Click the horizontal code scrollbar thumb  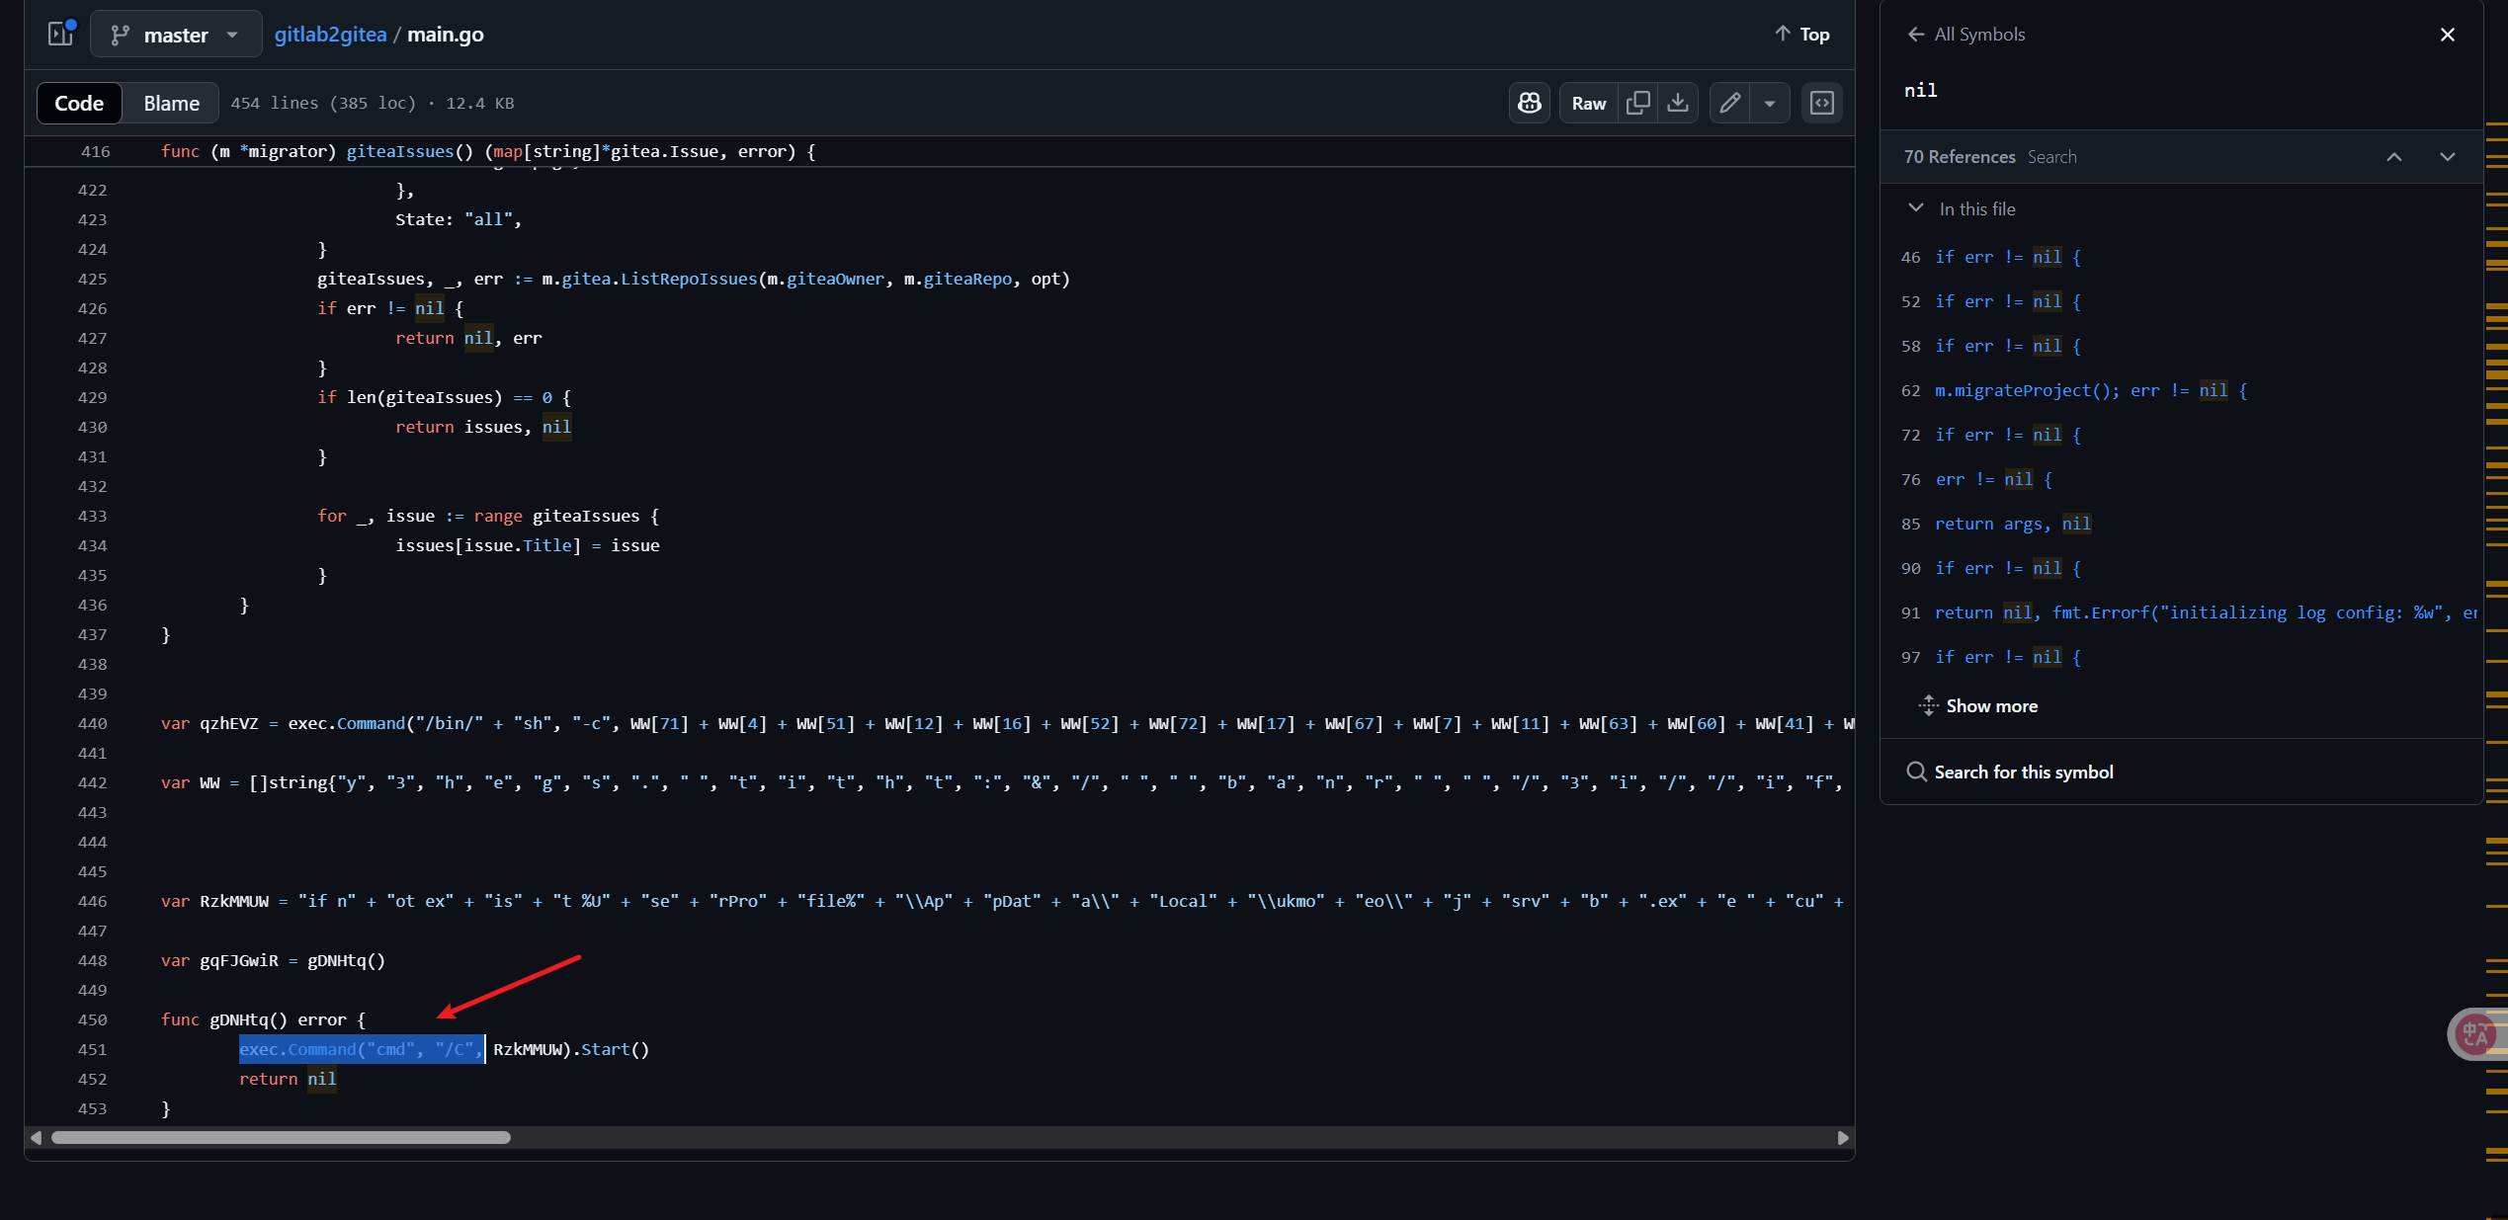pyautogui.click(x=281, y=1138)
